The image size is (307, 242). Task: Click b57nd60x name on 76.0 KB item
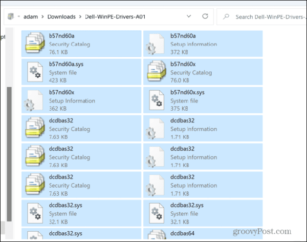pyautogui.click(x=183, y=64)
